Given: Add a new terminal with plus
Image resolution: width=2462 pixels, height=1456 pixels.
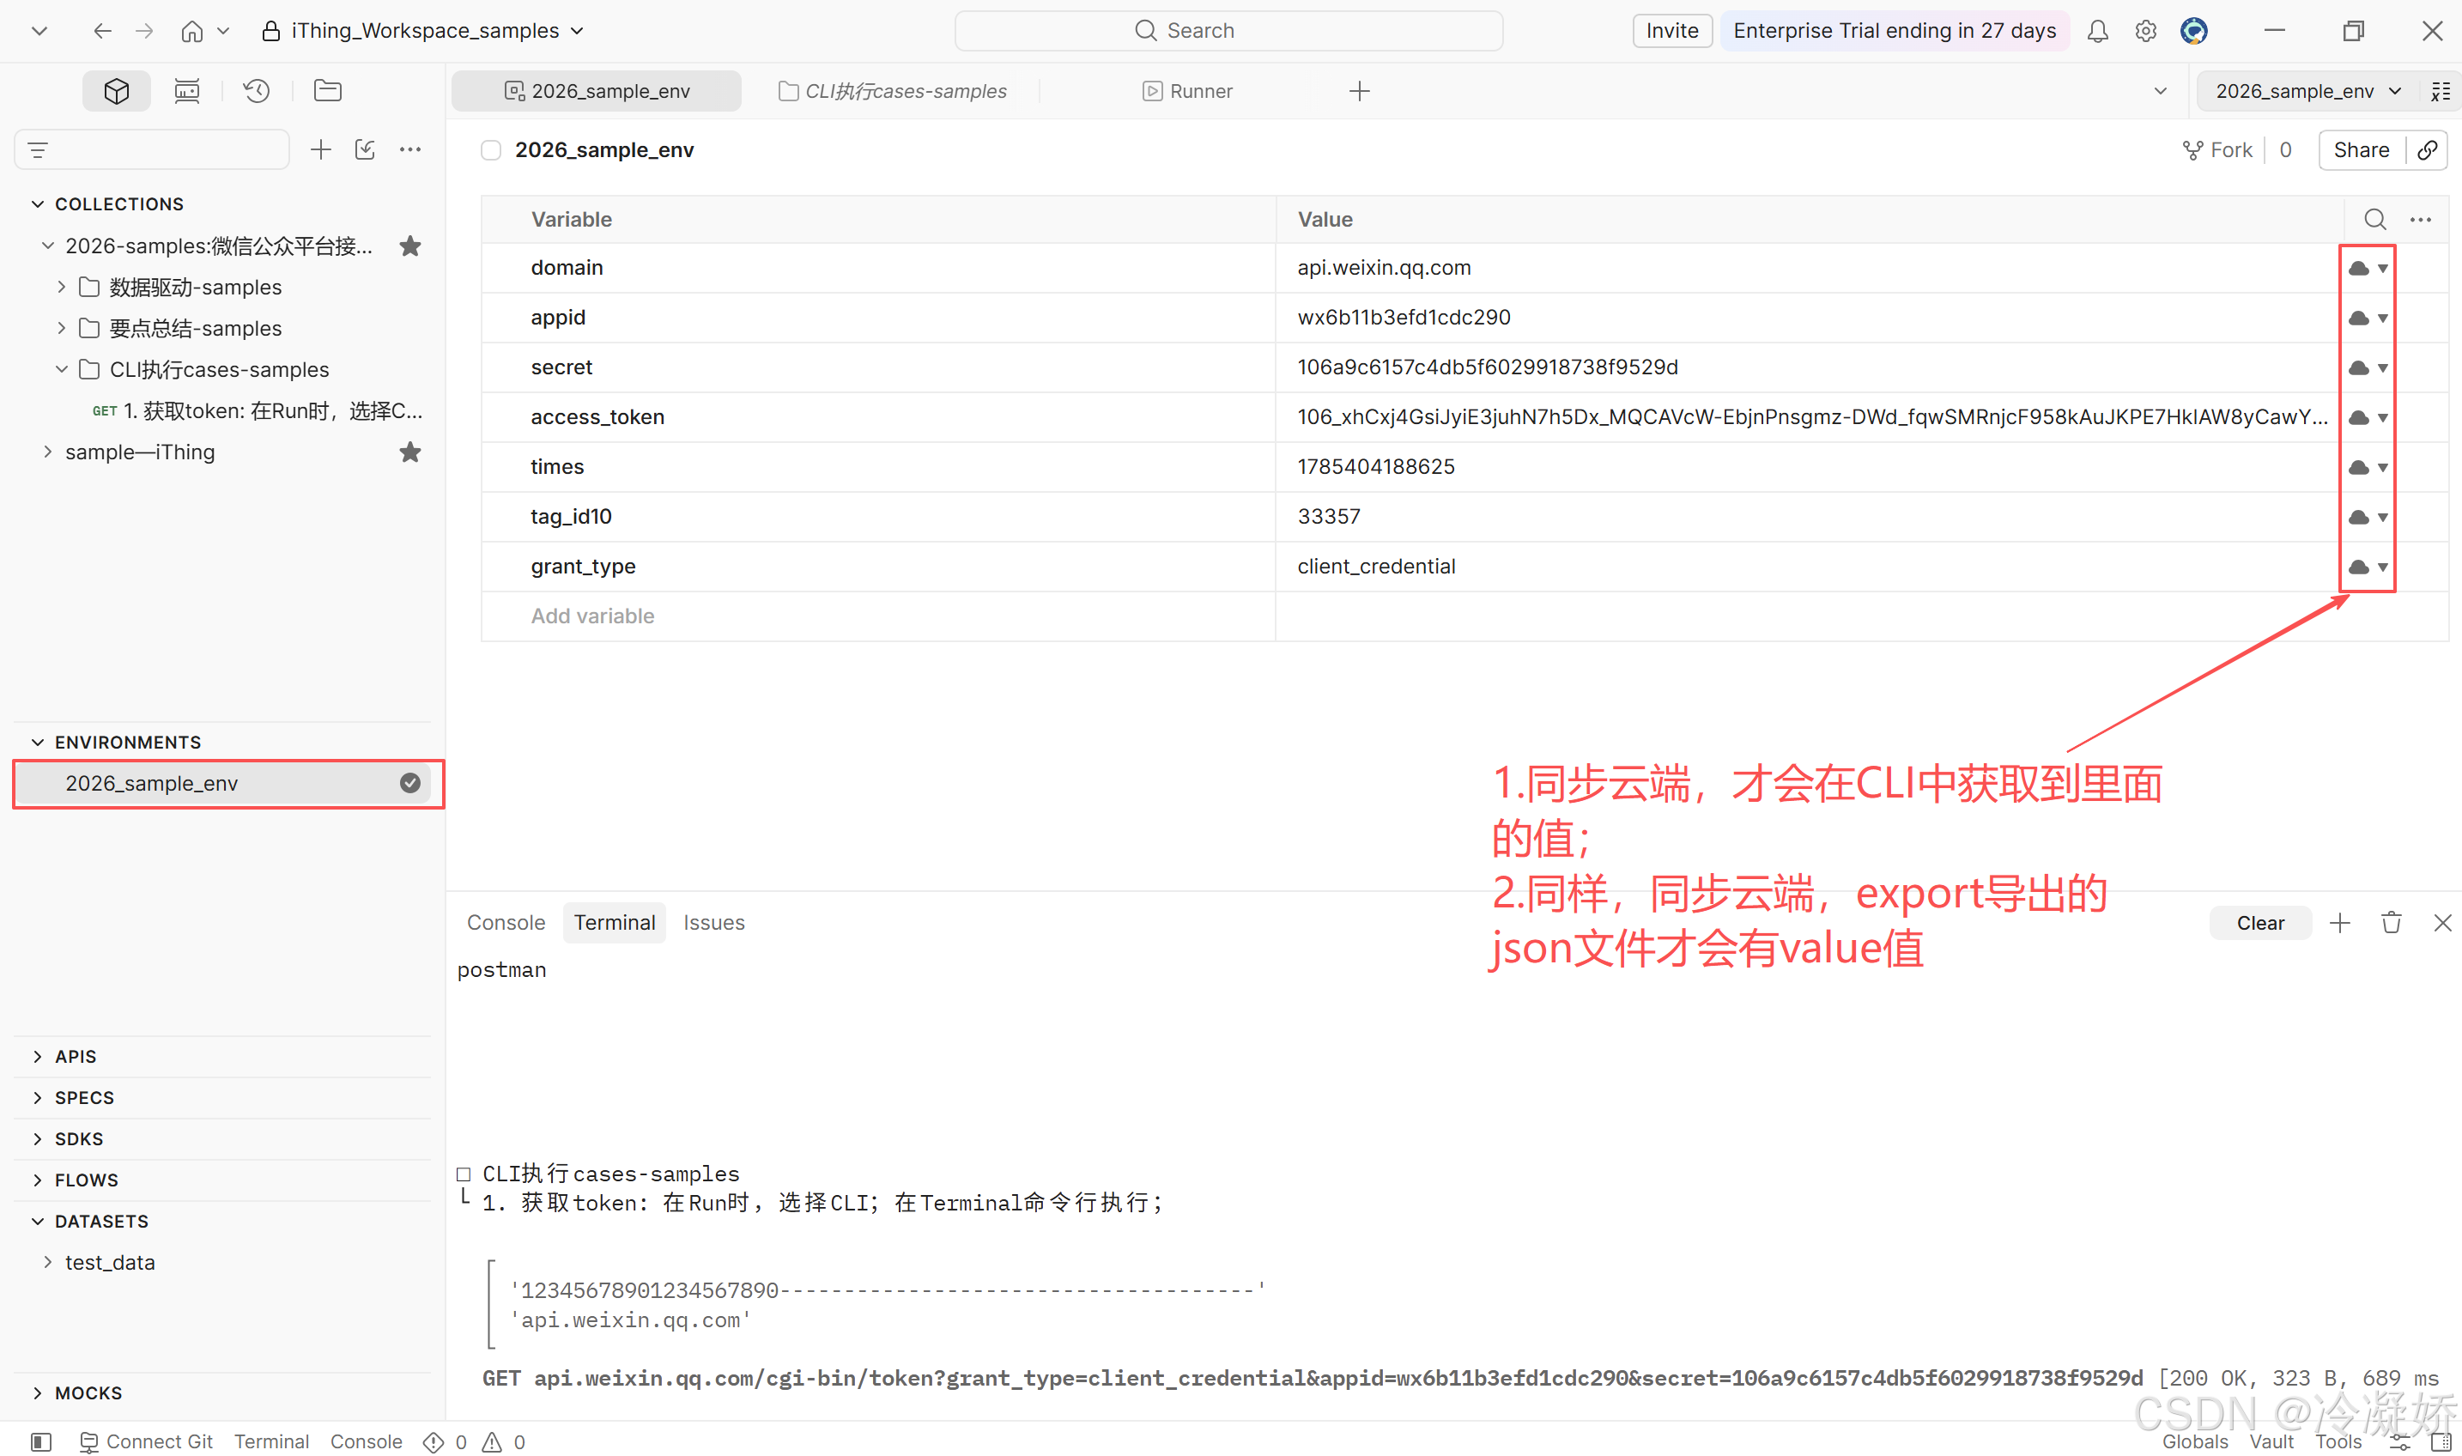Looking at the screenshot, I should coord(2339,923).
